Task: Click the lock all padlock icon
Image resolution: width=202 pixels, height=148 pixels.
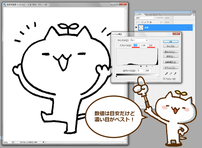Action: [x=151, y=22]
